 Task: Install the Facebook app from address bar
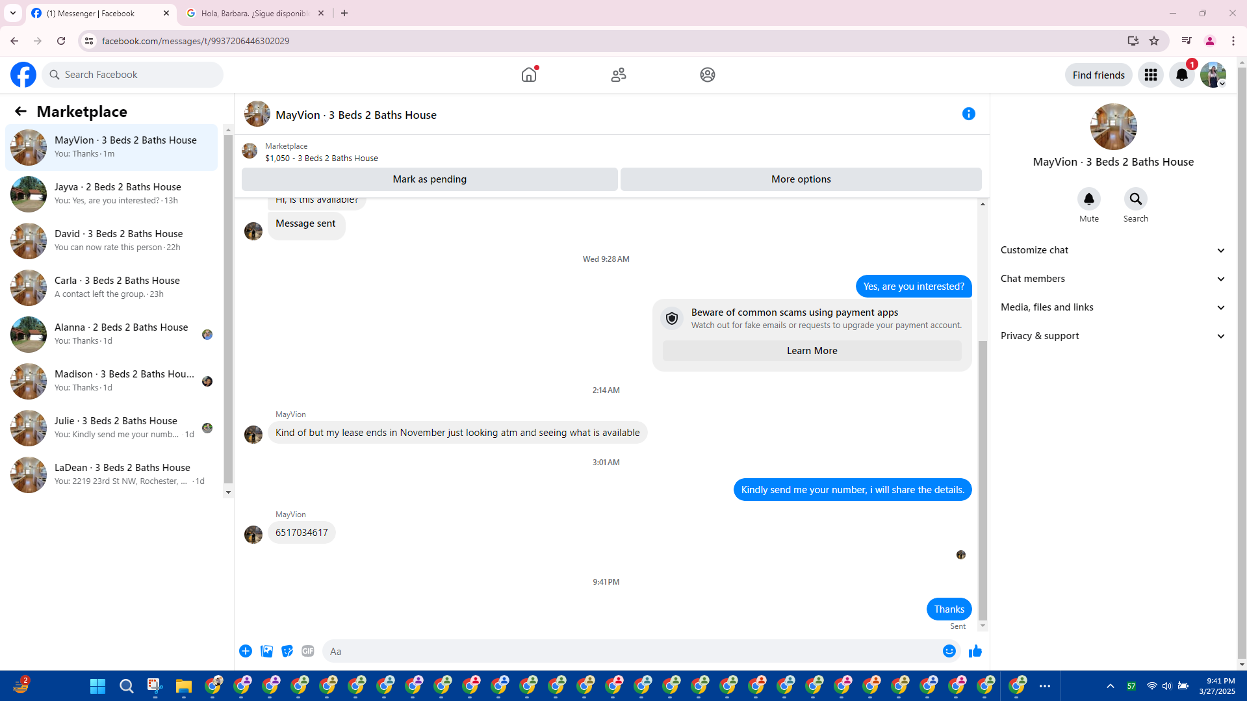coord(1133,41)
